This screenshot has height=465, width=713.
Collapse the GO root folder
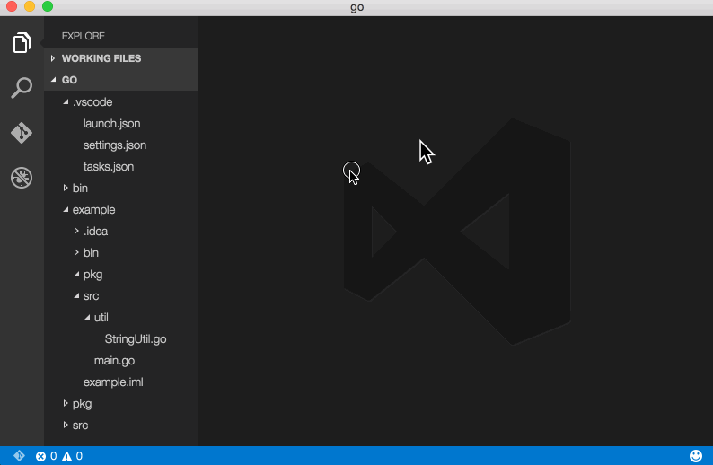pyautogui.click(x=53, y=80)
